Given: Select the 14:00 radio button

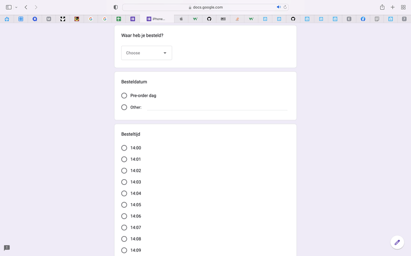Looking at the screenshot, I should click(x=124, y=148).
